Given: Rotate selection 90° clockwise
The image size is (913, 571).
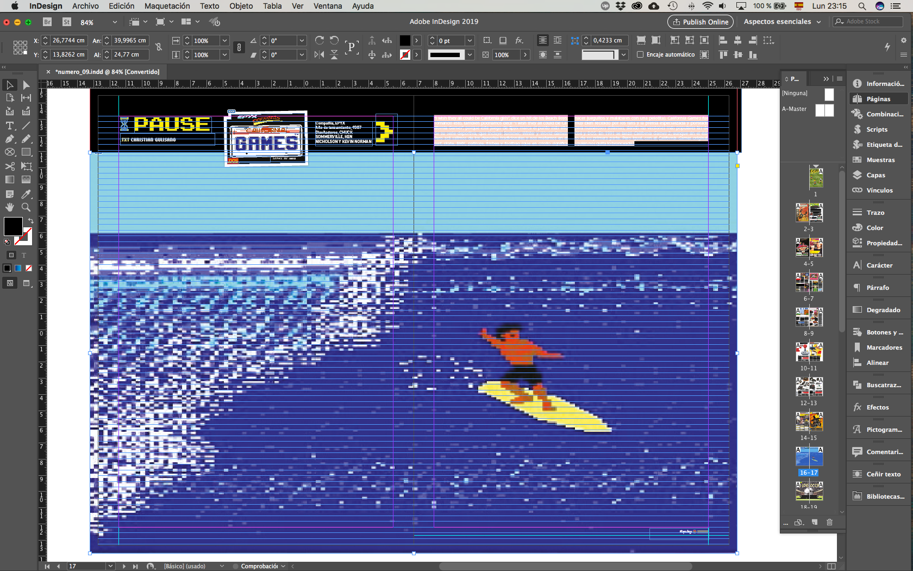Looking at the screenshot, I should [x=320, y=40].
